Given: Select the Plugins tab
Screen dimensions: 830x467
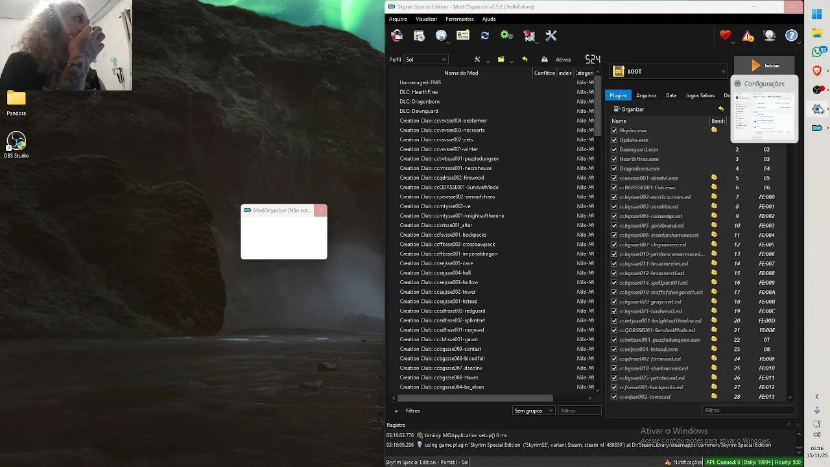Looking at the screenshot, I should tap(618, 95).
